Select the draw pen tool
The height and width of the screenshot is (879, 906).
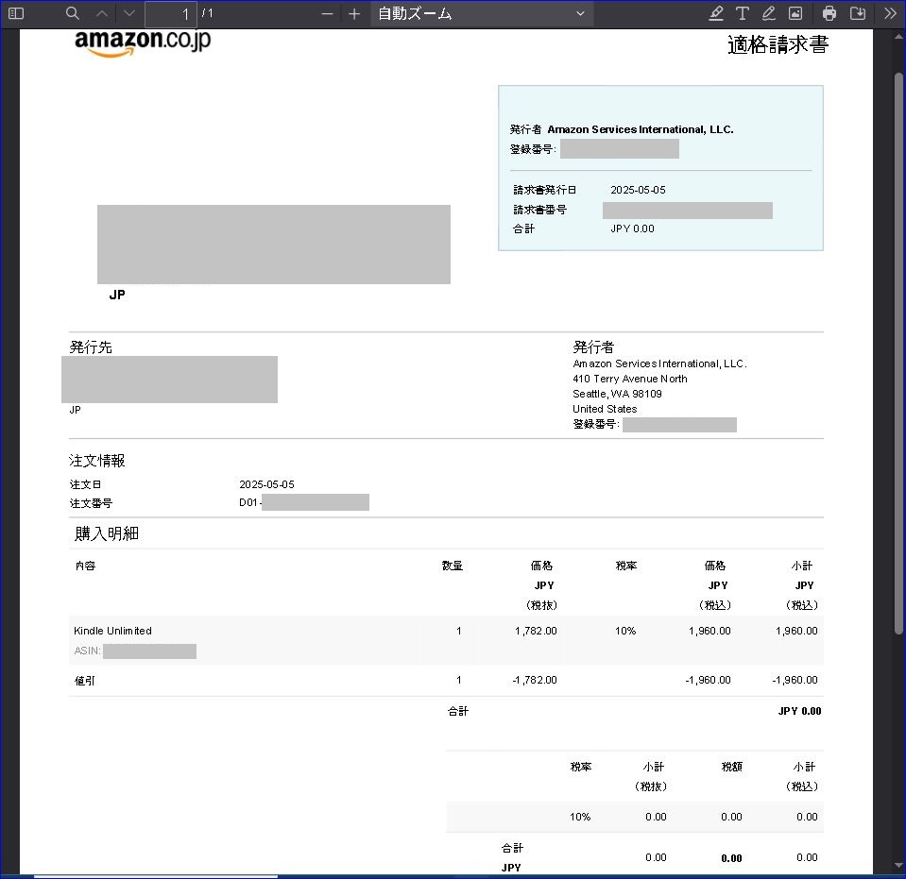pyautogui.click(x=768, y=13)
